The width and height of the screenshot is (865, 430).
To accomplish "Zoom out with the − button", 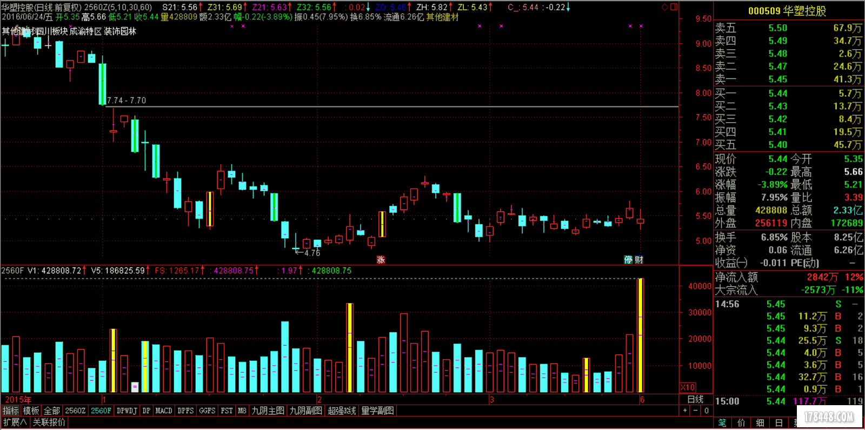I will pyautogui.click(x=696, y=411).
